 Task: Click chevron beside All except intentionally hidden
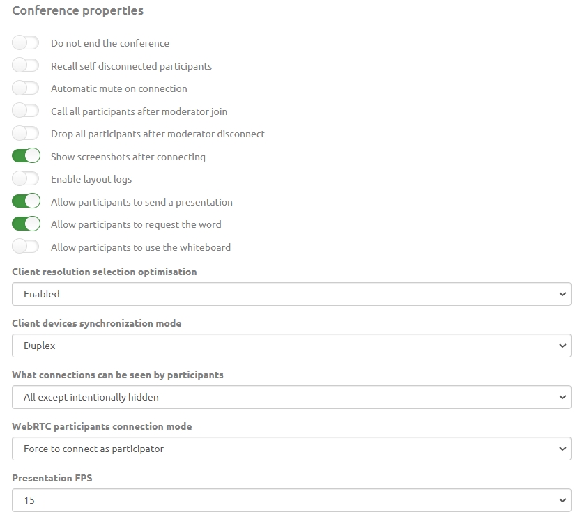coord(562,397)
